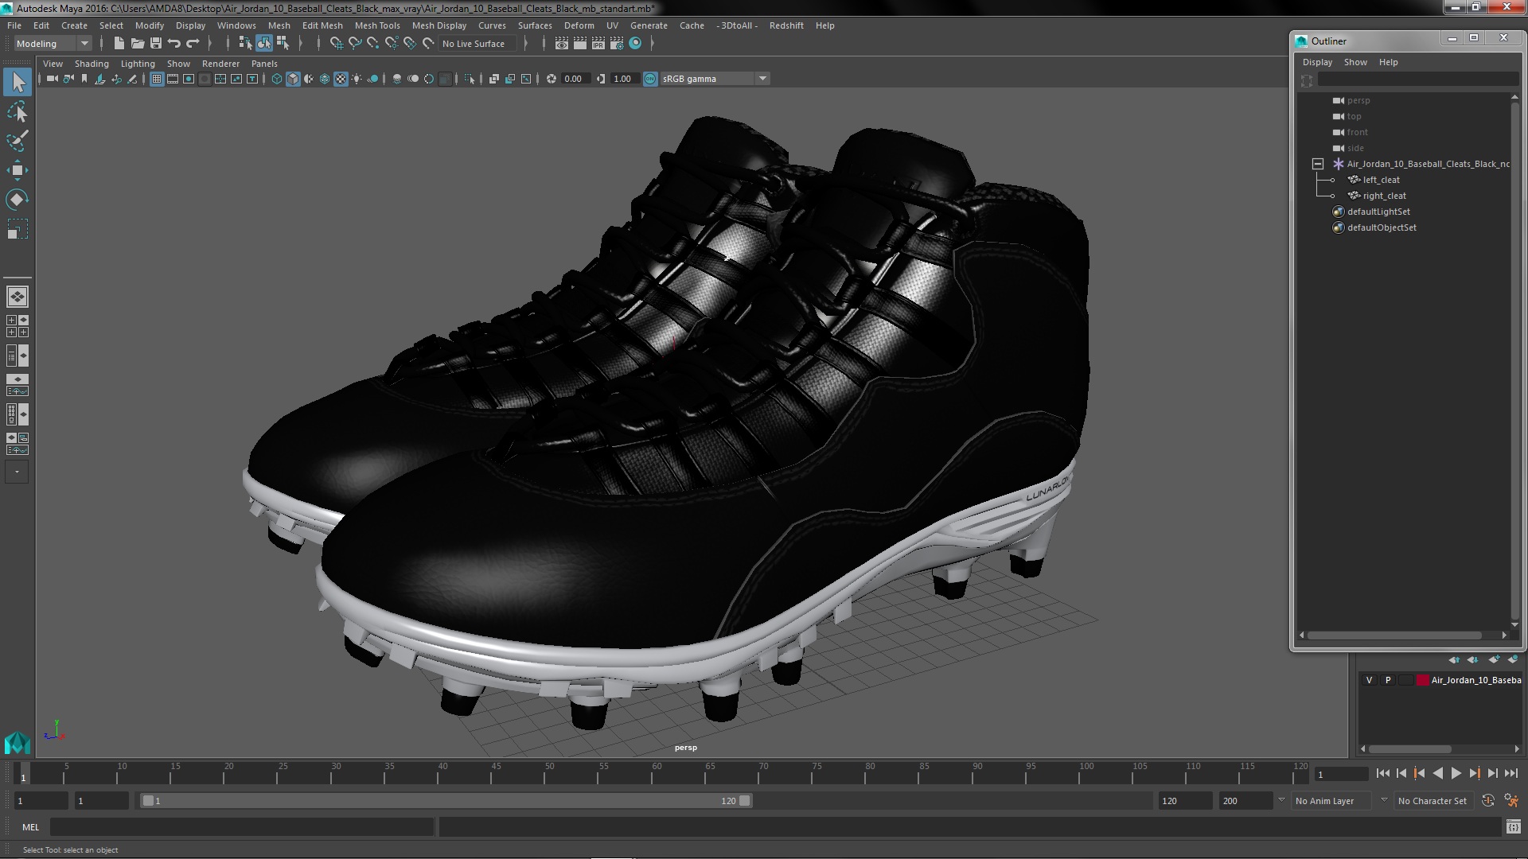This screenshot has width=1528, height=859.
Task: Activate the Paint selection tool
Action: point(18,141)
